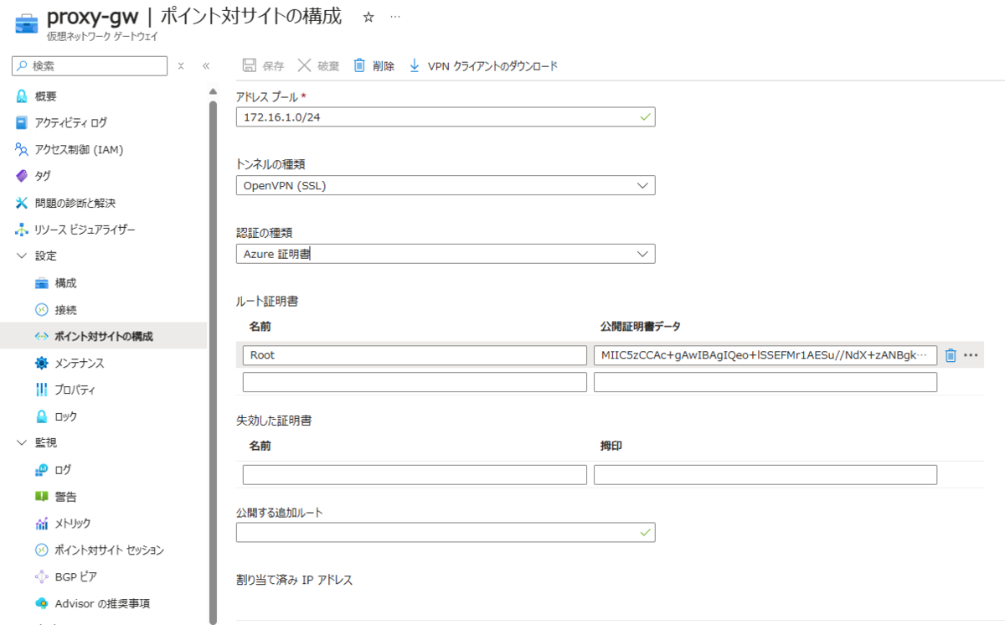This screenshot has width=1005, height=625.
Task: Delete the Root certificate row trash icon
Action: click(x=951, y=355)
